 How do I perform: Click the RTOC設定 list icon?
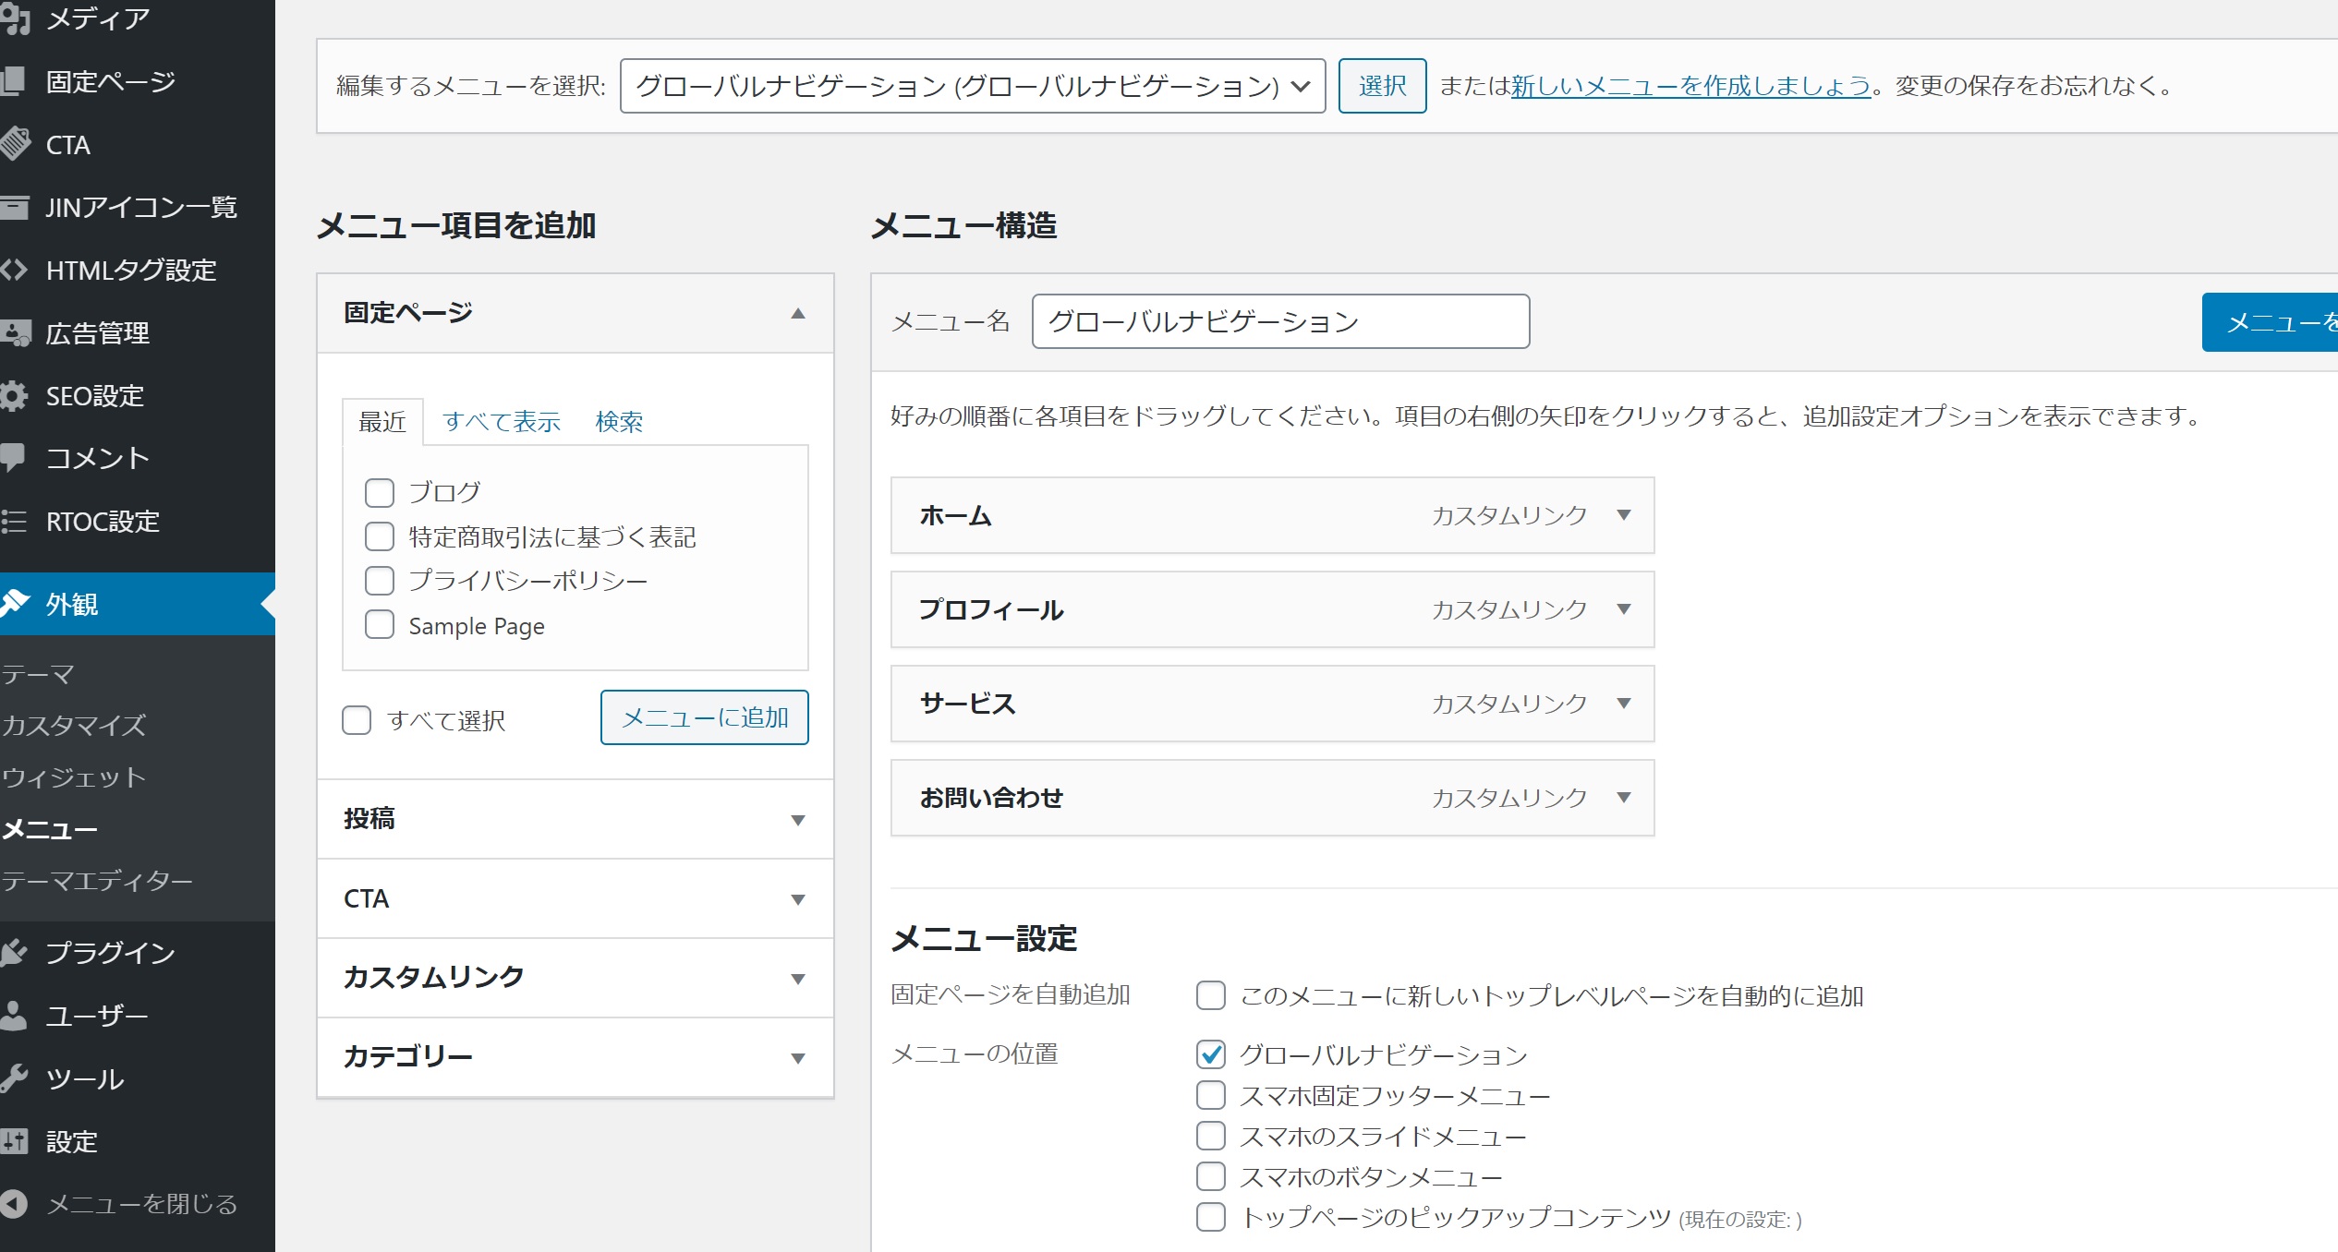[14, 522]
